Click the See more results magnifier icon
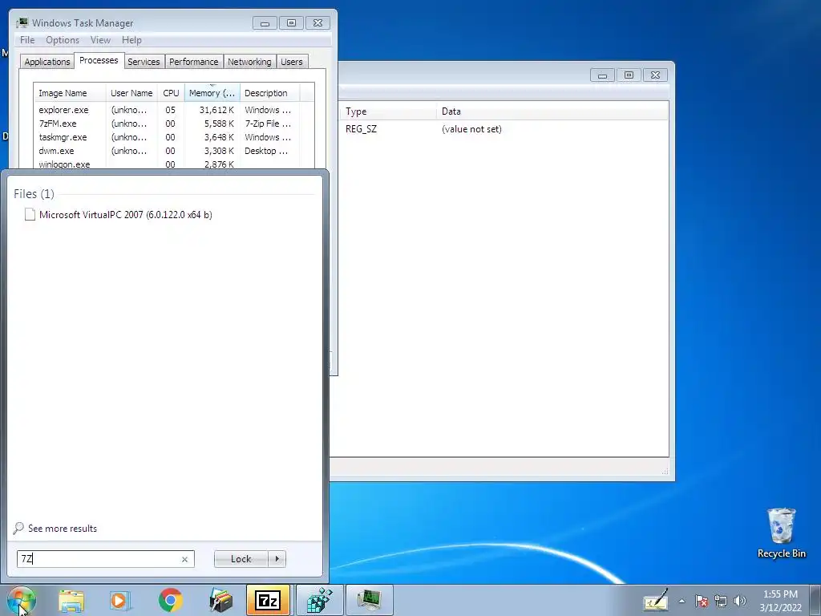The height and width of the screenshot is (616, 821). (18, 528)
